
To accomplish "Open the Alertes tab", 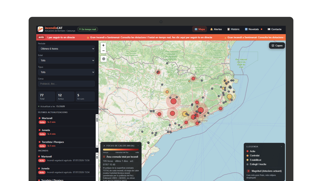I will [216, 29].
